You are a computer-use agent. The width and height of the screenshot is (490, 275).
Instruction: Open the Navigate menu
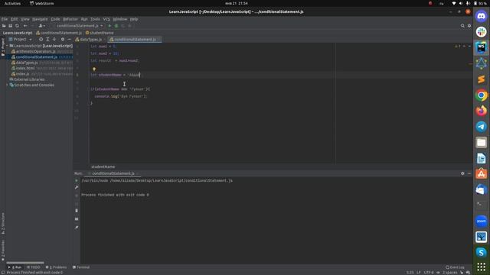coord(40,19)
